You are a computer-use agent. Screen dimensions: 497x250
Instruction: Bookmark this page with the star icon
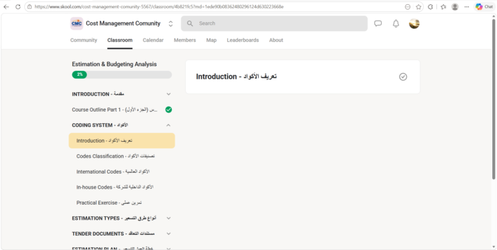pos(418,7)
